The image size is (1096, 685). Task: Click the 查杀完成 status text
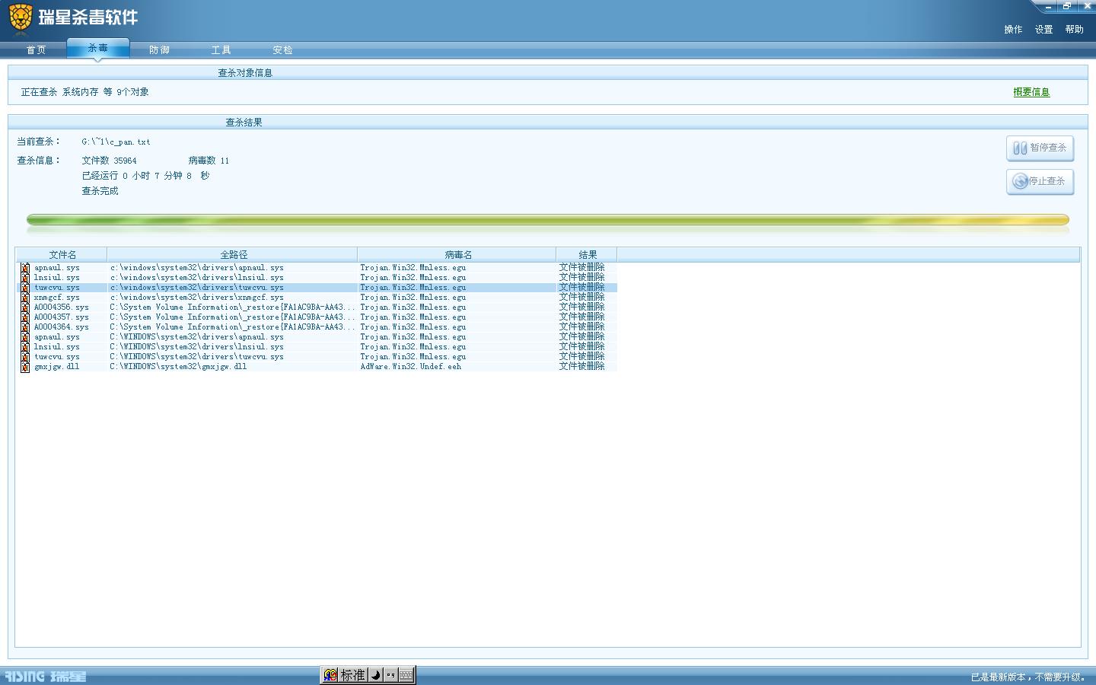coord(100,191)
